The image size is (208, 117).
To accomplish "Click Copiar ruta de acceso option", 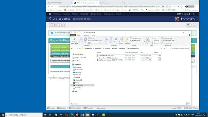I will click(95, 41).
